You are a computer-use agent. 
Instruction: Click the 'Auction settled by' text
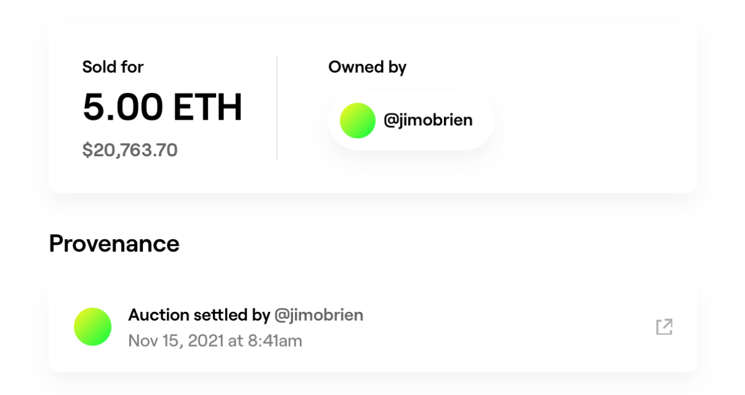coord(199,315)
